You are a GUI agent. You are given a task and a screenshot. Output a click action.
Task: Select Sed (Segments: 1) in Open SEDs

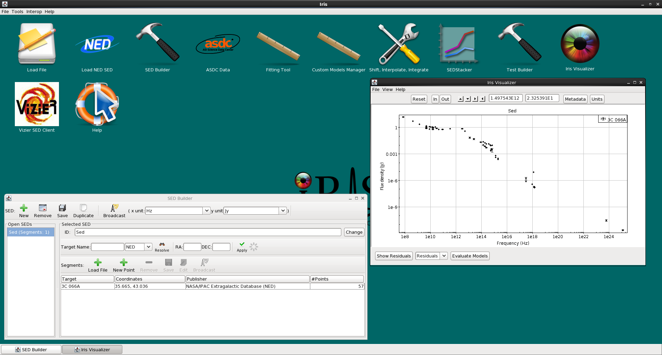click(x=31, y=232)
